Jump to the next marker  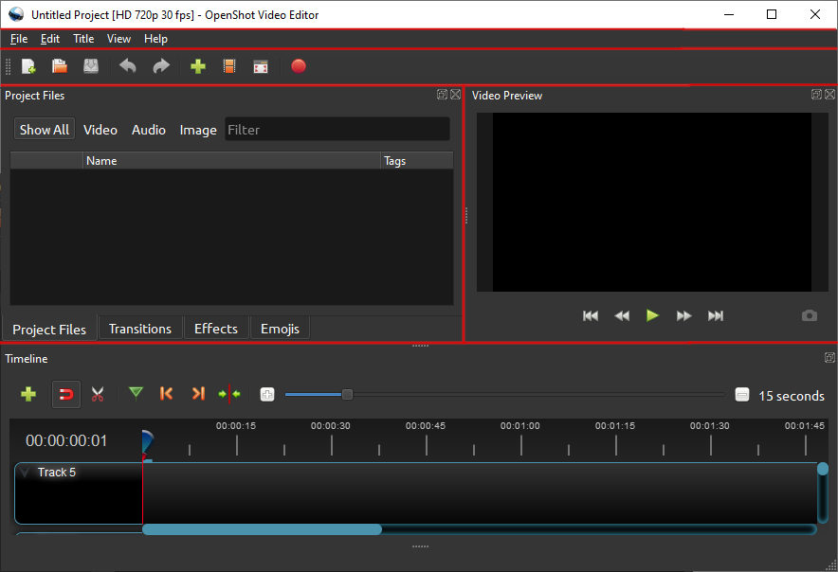(x=198, y=394)
